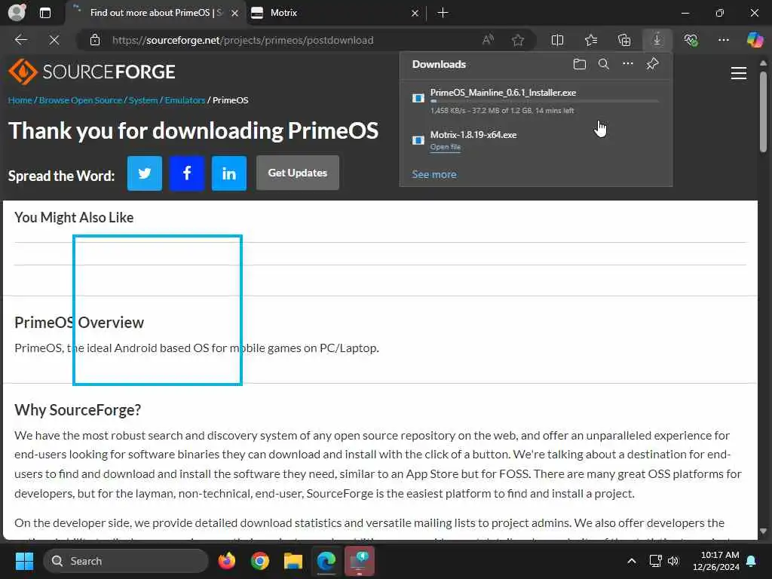The width and height of the screenshot is (772, 579).
Task: Open the Windows Start menu
Action: tap(25, 561)
